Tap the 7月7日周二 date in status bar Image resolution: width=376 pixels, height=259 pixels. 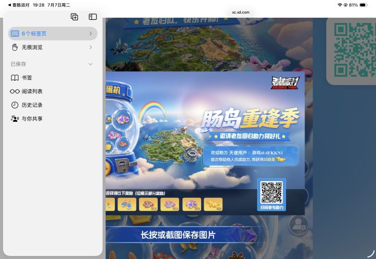(58, 5)
